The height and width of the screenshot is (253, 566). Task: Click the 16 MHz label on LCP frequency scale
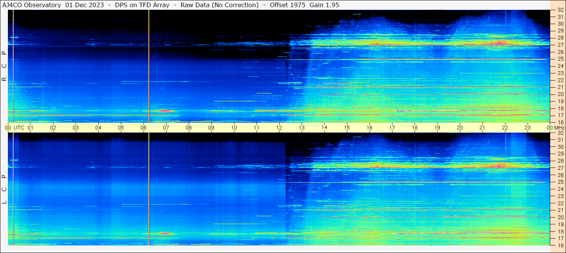pos(560,245)
